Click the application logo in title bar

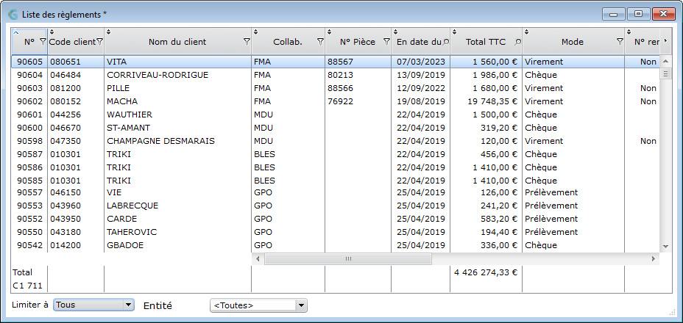click(13, 15)
